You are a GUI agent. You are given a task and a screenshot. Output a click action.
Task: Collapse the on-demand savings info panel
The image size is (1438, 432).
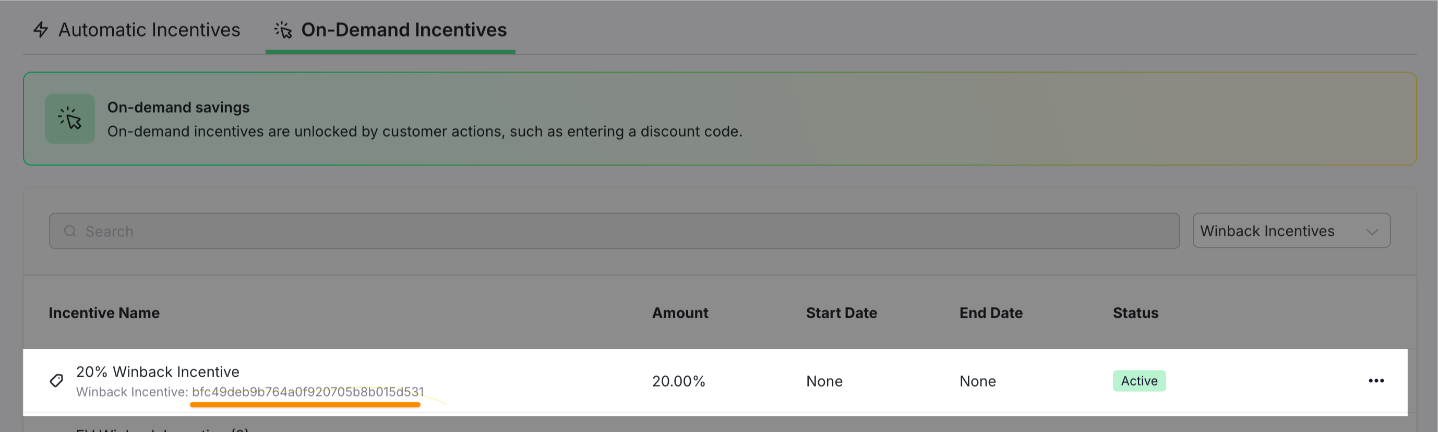click(719, 118)
